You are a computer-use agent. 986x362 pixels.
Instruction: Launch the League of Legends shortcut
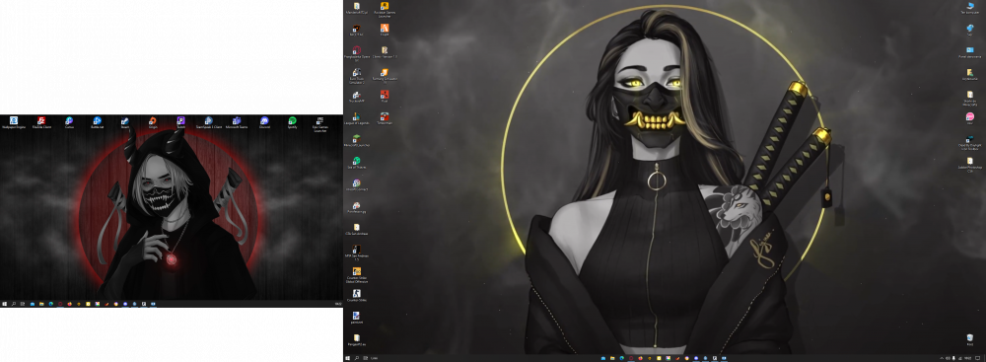click(357, 118)
